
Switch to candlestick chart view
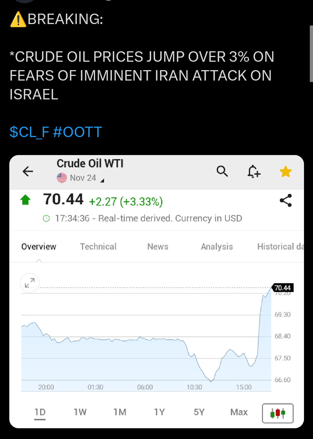278,413
